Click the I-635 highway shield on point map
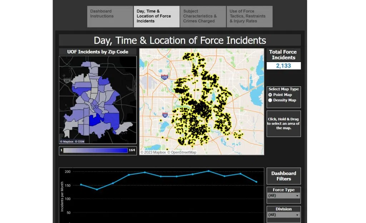The image size is (366, 223). 164,77
